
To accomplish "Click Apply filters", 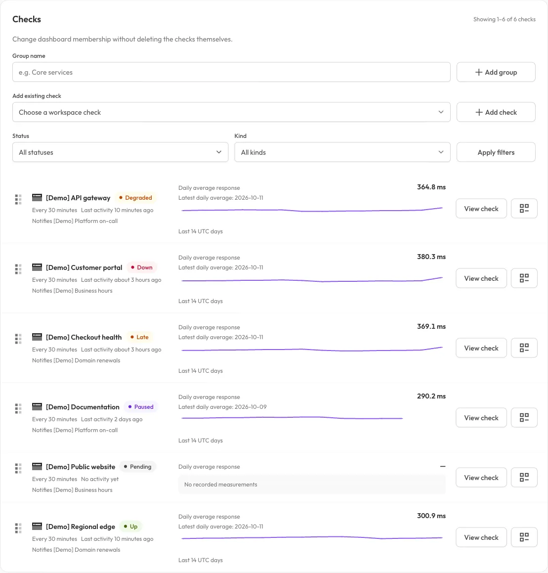I will 496,152.
